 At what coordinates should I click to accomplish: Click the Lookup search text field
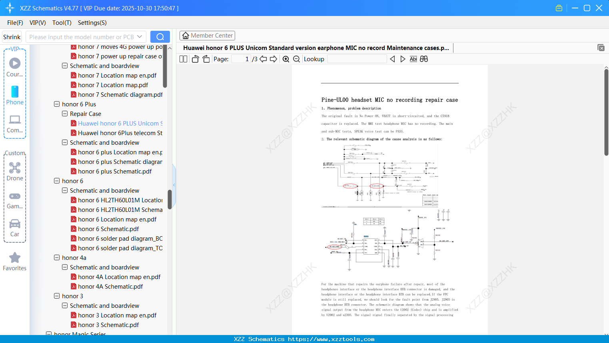tap(357, 59)
